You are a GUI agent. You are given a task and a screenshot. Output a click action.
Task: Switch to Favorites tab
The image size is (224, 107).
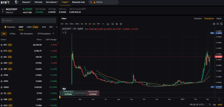point(10,27)
